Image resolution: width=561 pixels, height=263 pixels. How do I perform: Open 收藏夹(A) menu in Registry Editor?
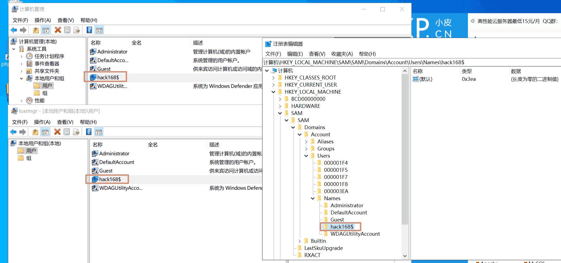pyautogui.click(x=342, y=54)
